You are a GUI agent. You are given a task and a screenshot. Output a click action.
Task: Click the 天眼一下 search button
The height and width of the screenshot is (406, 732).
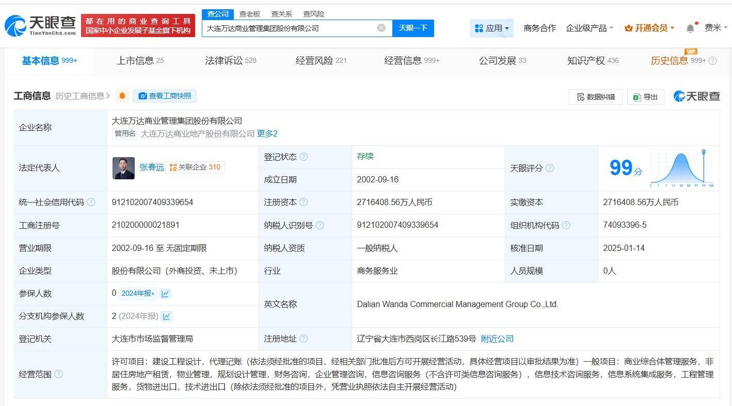(x=413, y=28)
